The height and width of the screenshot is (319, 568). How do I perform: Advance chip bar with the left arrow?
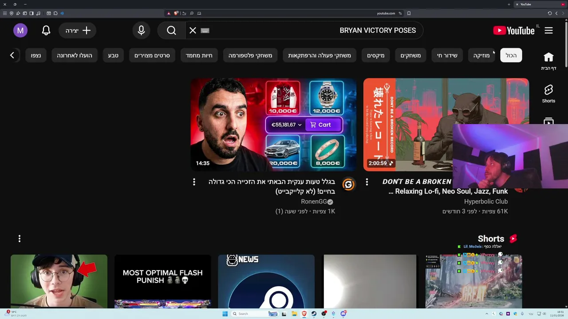pyautogui.click(x=12, y=55)
